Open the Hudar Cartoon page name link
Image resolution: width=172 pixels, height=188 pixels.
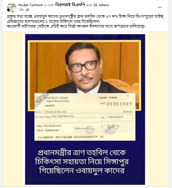pos(31,5)
